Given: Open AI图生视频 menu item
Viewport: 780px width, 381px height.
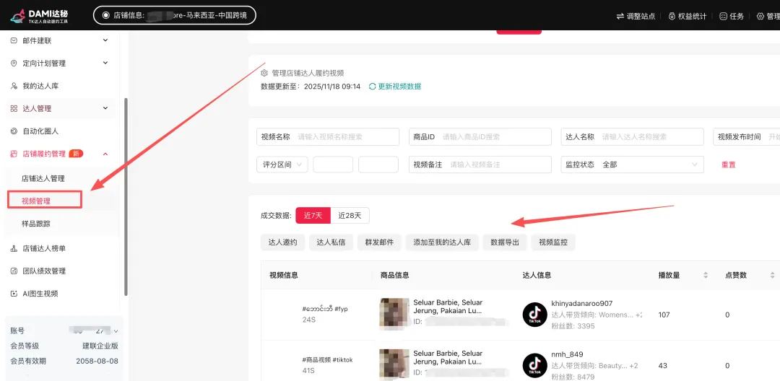Looking at the screenshot, I should pos(40,294).
